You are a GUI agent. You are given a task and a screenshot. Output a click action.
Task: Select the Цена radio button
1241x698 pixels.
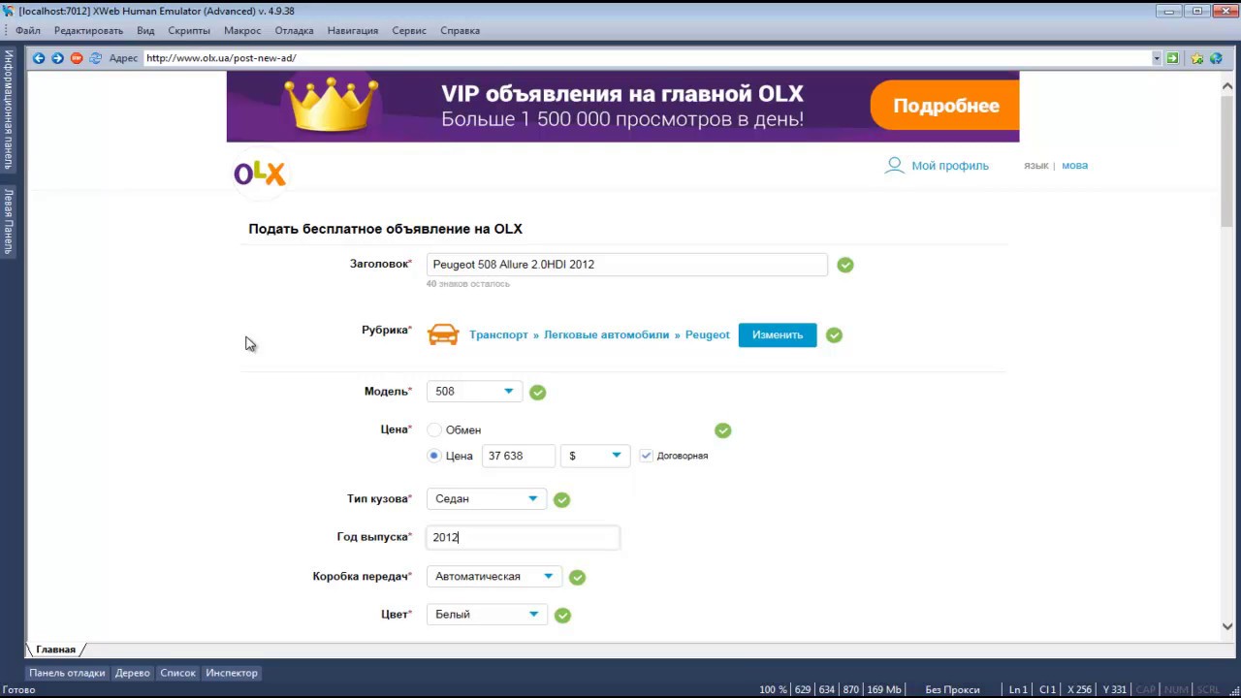(x=434, y=456)
